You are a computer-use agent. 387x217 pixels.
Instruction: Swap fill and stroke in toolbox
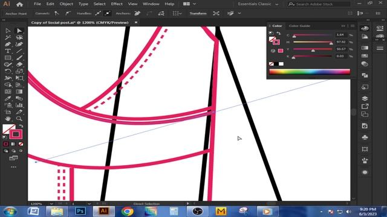point(21,126)
